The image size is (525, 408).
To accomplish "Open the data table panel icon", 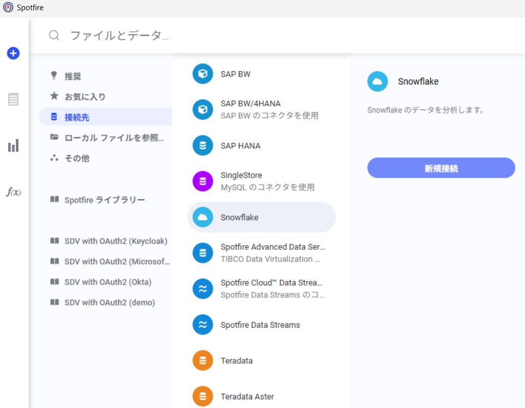I will coord(13,99).
